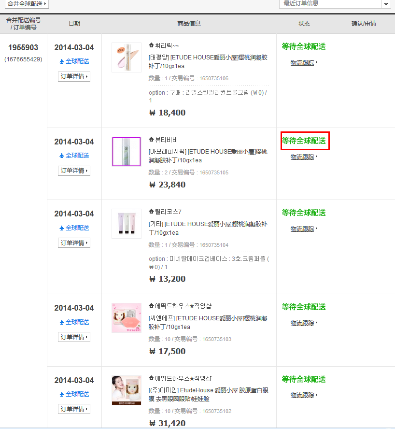395x429 pixels.
Task: Click 全球配送 arrow icon in ₩13,200 row
Action: tap(62, 228)
